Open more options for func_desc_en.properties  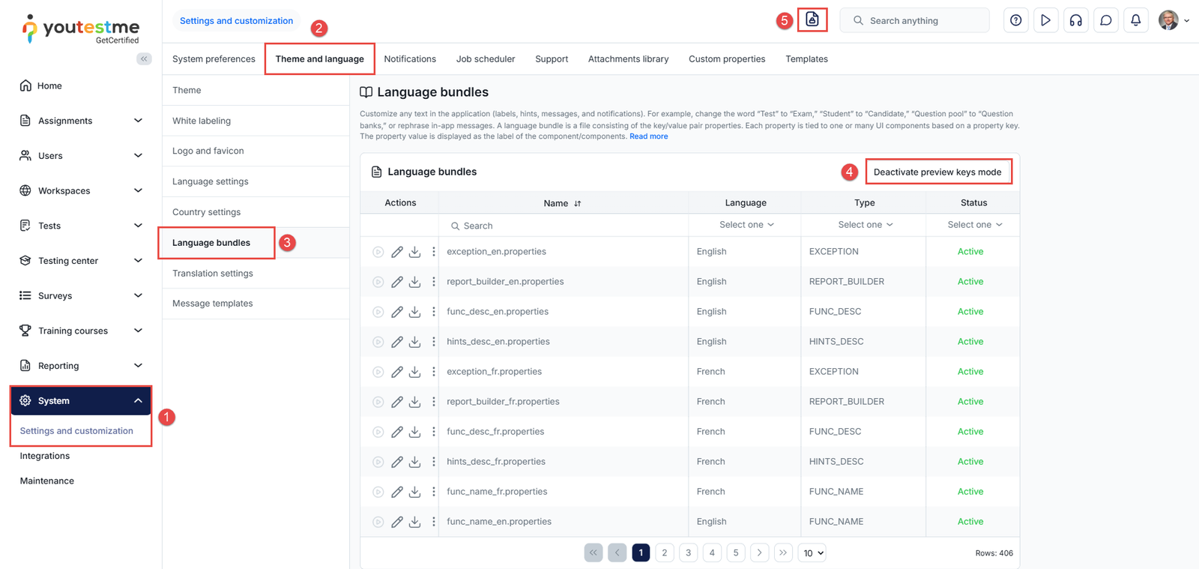tap(433, 312)
